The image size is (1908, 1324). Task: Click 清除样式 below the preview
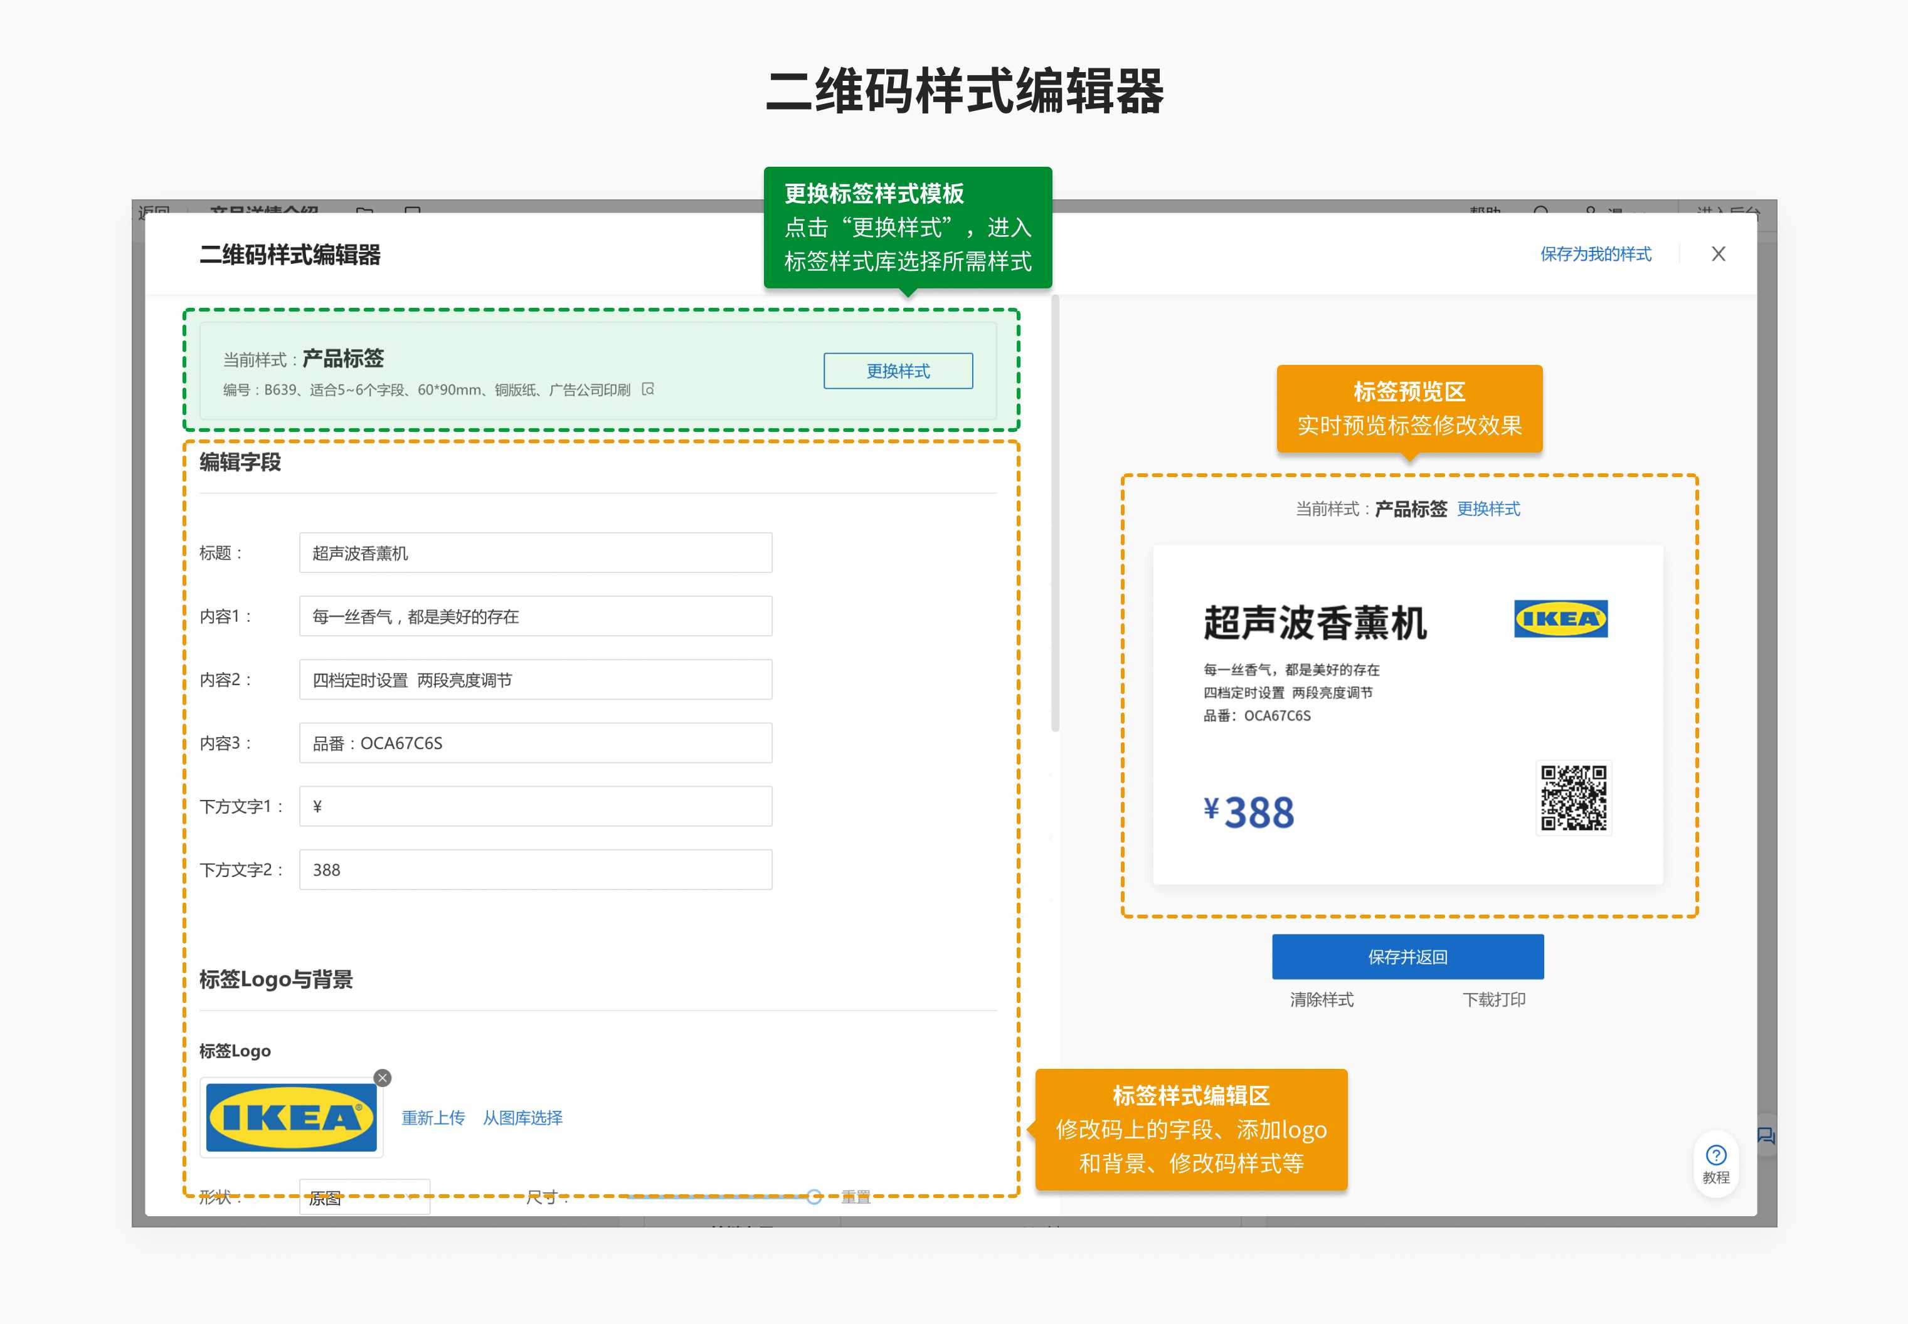[1322, 1000]
